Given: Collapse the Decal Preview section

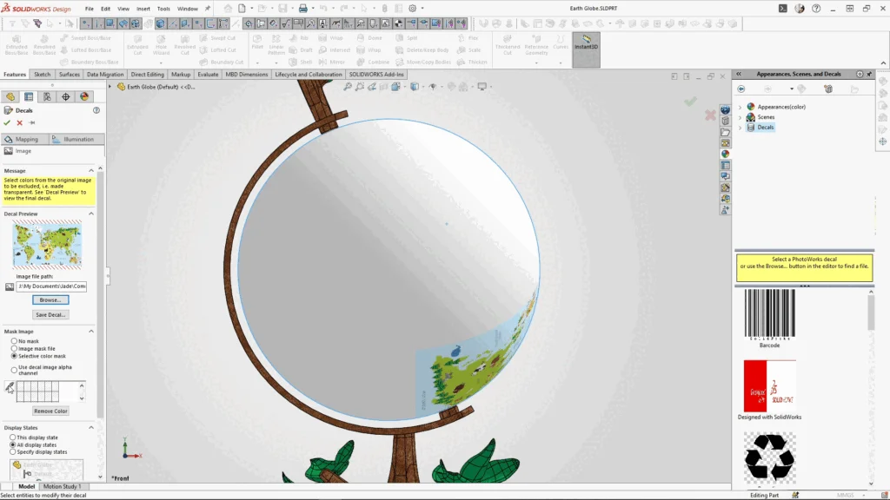Looking at the screenshot, I should tap(90, 214).
